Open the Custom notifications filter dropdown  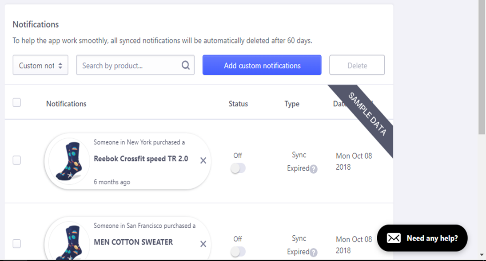click(x=40, y=65)
